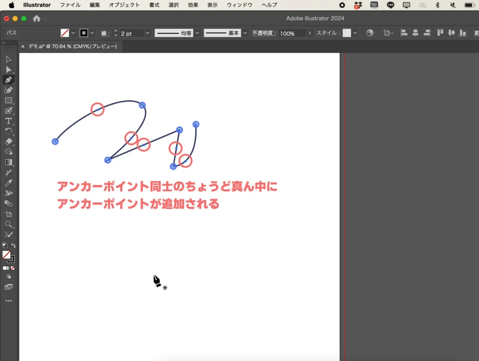Open the 基本 brush definition dropdown
The width and height of the screenshot is (479, 361).
[x=245, y=33]
